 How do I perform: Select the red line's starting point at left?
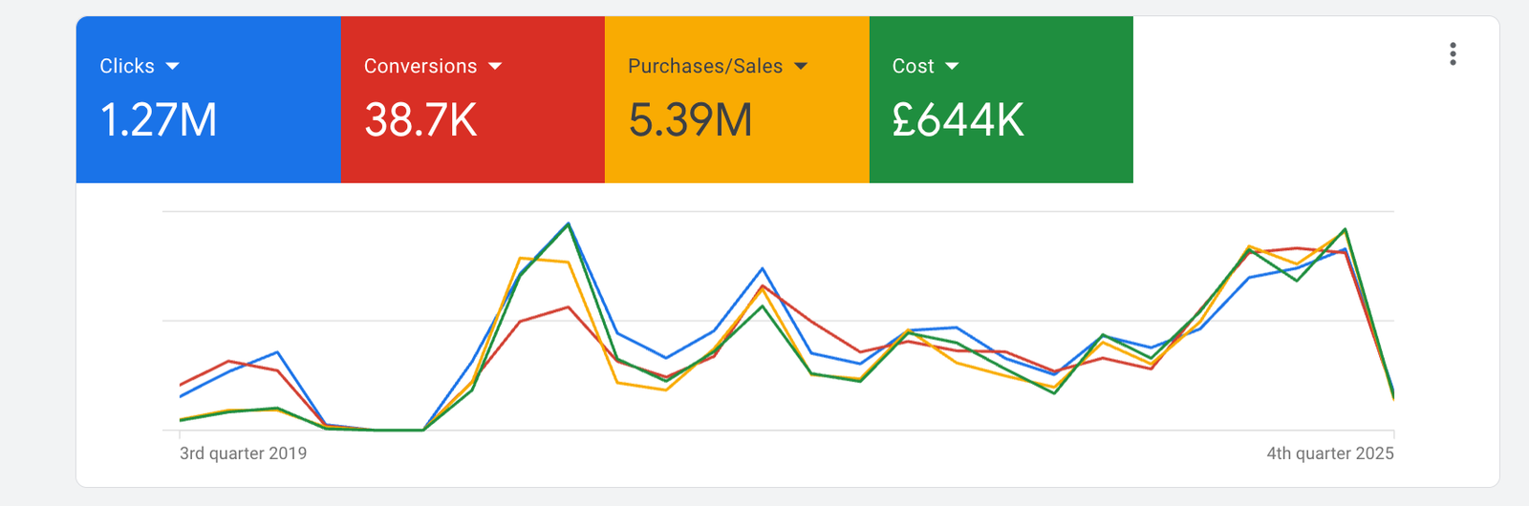point(181,385)
